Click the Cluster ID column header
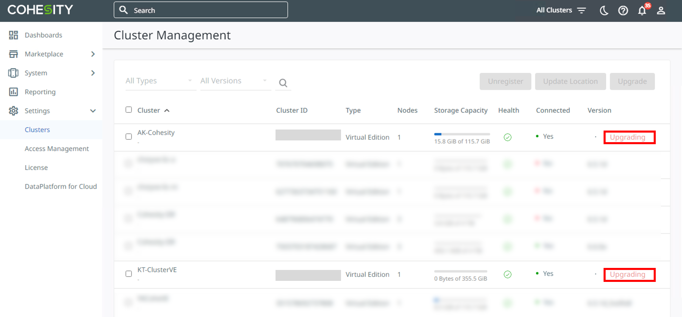Viewport: 682px width, 317px height. click(292, 110)
